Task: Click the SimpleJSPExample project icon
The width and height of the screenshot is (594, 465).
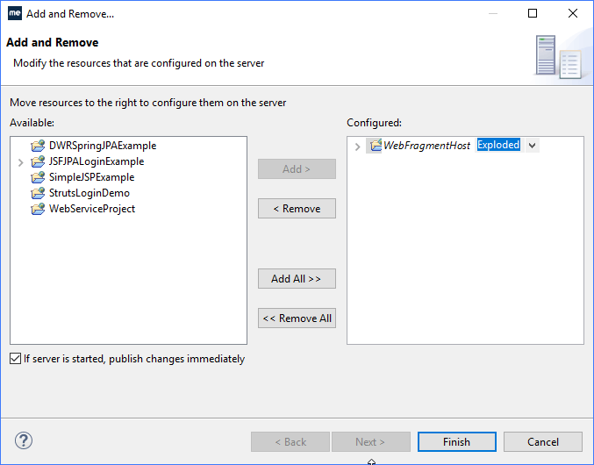Action: 37,177
